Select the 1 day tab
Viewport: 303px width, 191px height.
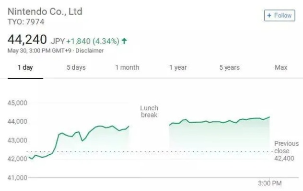click(25, 67)
